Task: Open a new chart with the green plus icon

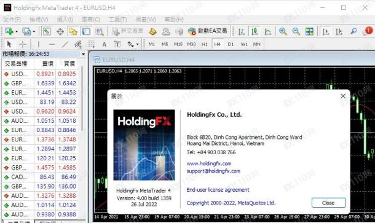Action: click(x=9, y=31)
